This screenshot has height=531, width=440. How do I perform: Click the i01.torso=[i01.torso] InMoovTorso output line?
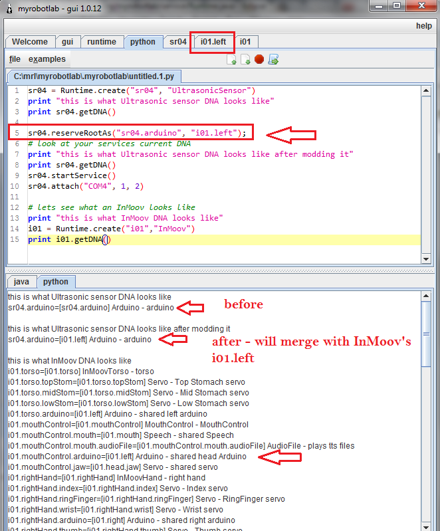81,372
